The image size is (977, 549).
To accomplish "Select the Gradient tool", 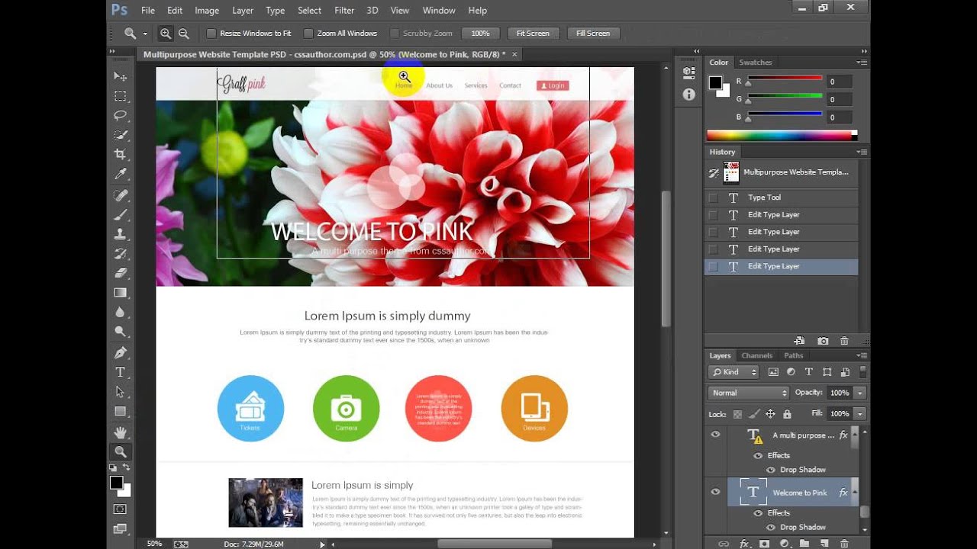I will [121, 292].
